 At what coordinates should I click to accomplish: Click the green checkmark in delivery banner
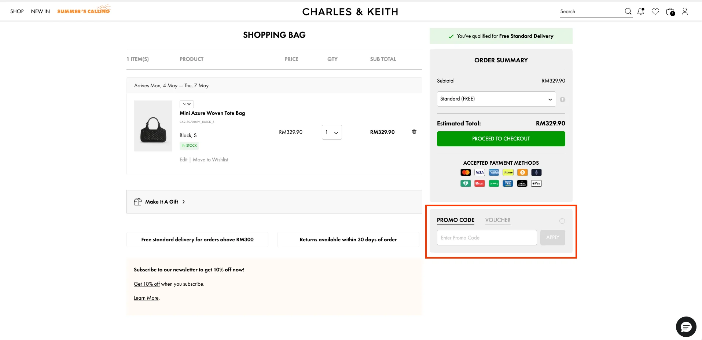[x=451, y=36]
